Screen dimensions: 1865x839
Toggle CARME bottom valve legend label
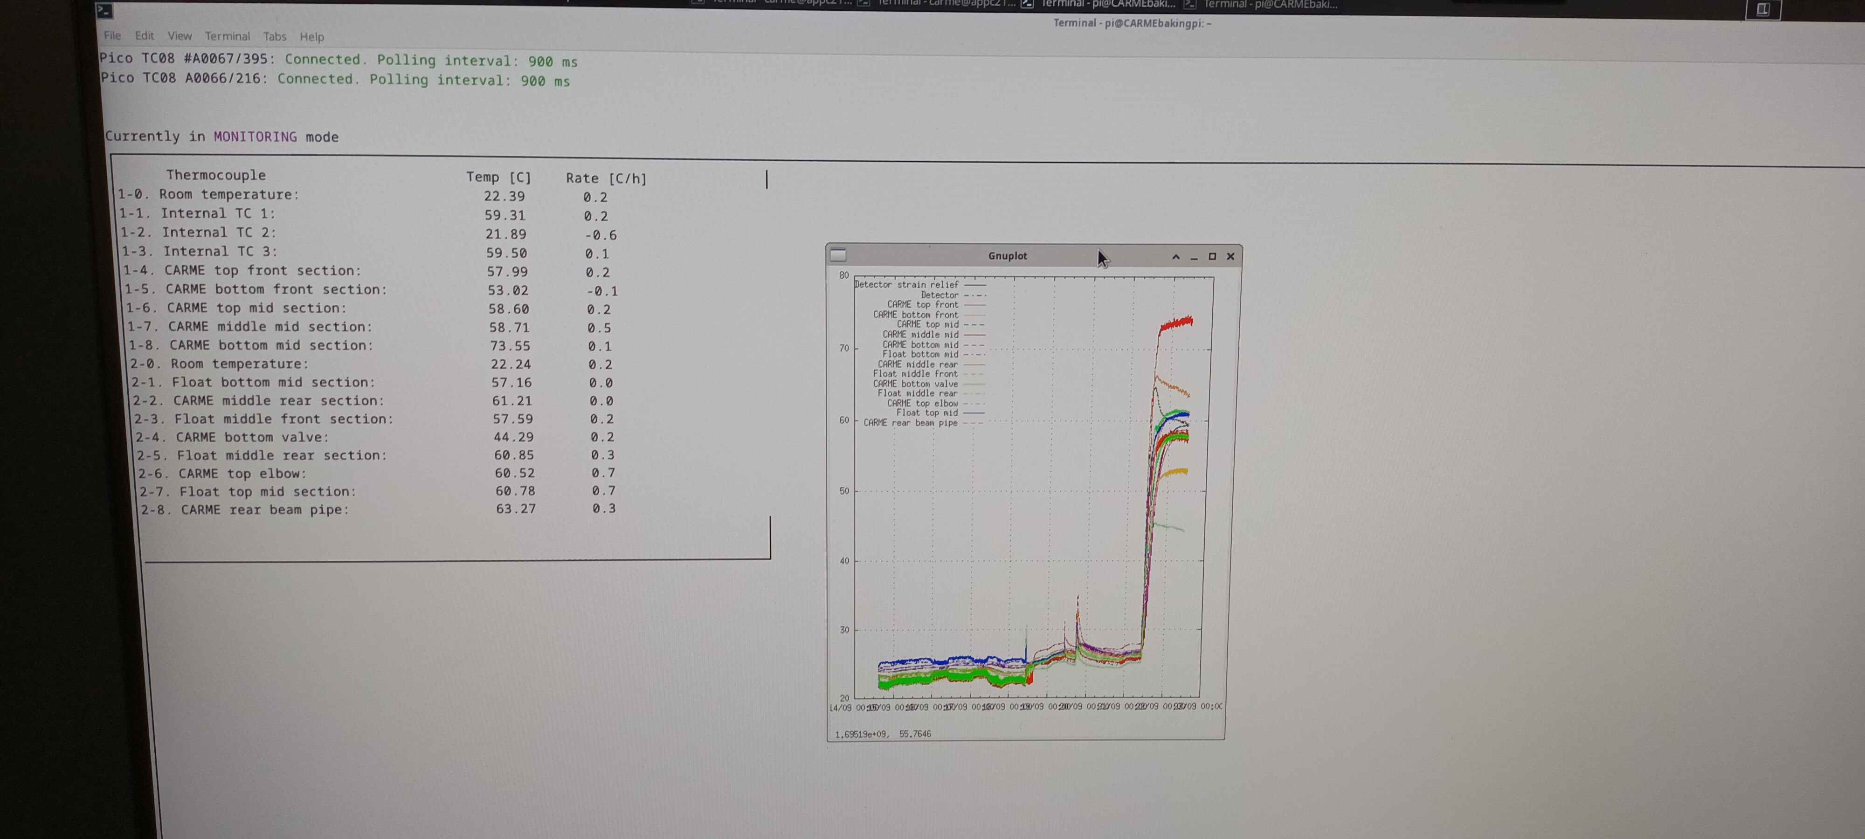tap(915, 384)
